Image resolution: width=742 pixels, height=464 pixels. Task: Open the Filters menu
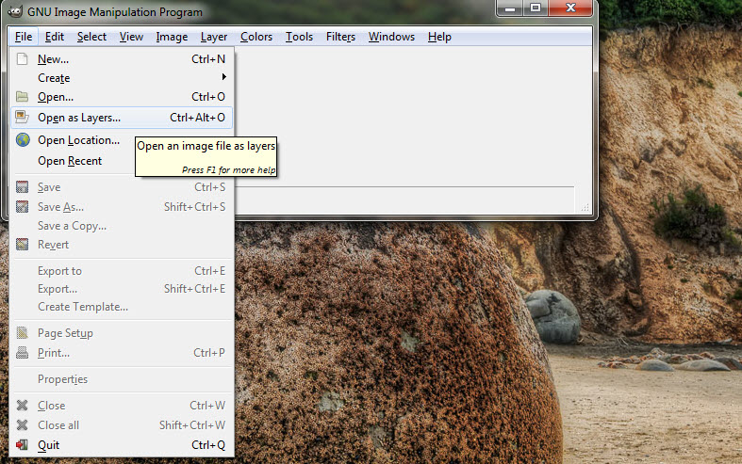coord(340,37)
